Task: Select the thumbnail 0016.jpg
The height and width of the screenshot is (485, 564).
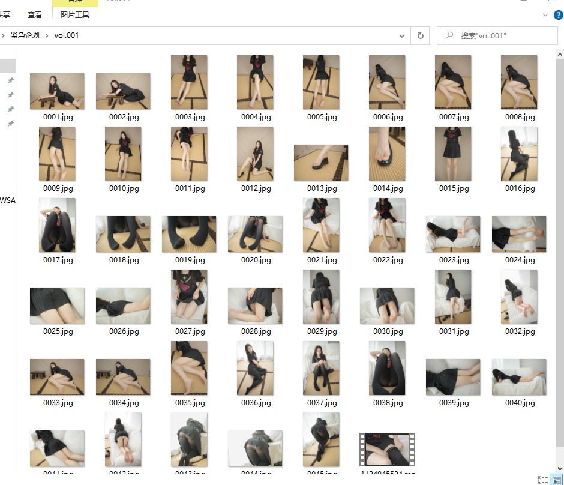Action: (x=519, y=154)
